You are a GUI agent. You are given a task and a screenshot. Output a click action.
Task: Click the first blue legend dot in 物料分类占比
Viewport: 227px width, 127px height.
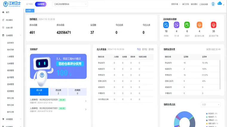click(x=207, y=114)
